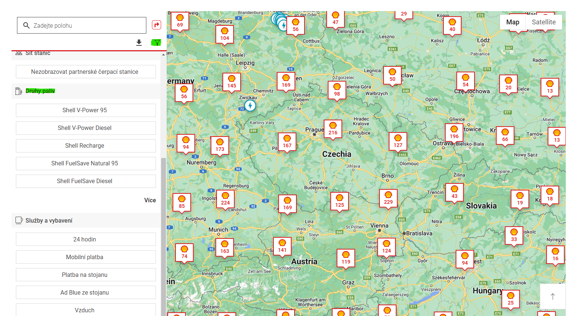
Task: Open Shell cluster marker 141 in Austria
Action: pyautogui.click(x=282, y=247)
